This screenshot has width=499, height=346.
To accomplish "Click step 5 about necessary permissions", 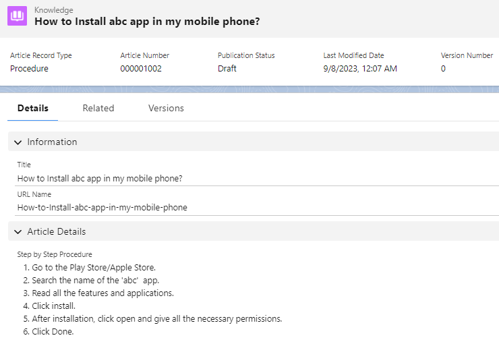I will [x=156, y=318].
